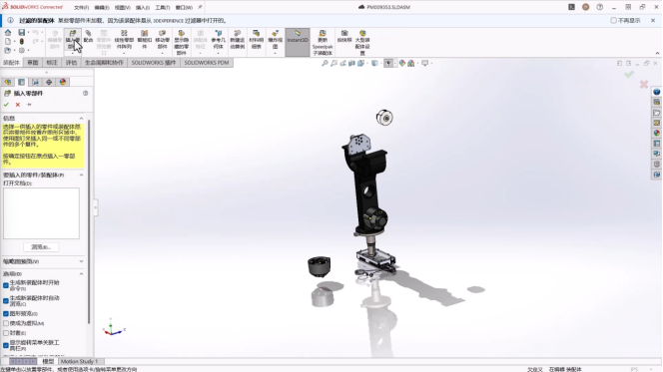Open the SOLIDWORKS PDM tab
The width and height of the screenshot is (663, 372).
[x=207, y=63]
